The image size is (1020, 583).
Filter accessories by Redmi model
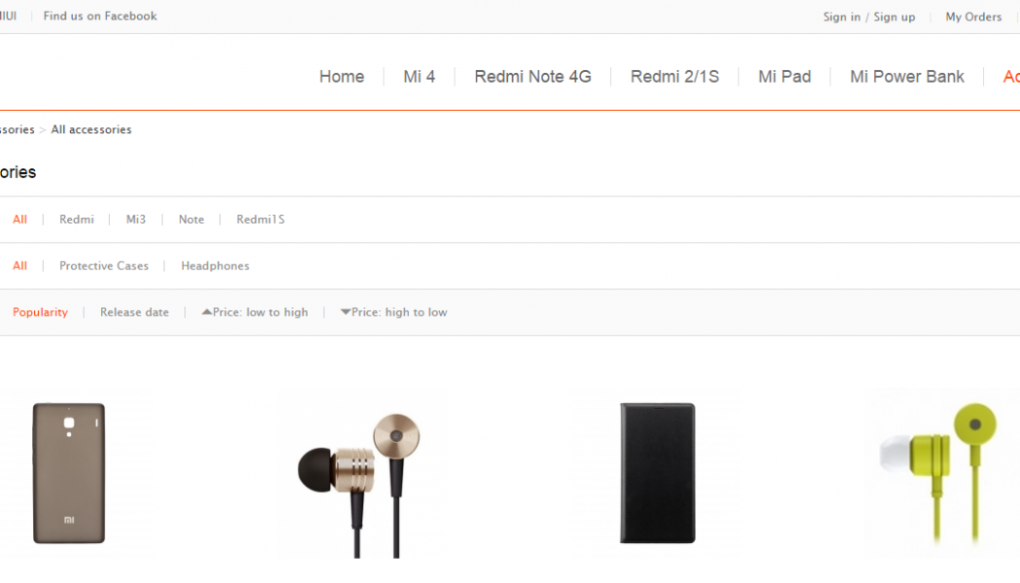pos(77,220)
